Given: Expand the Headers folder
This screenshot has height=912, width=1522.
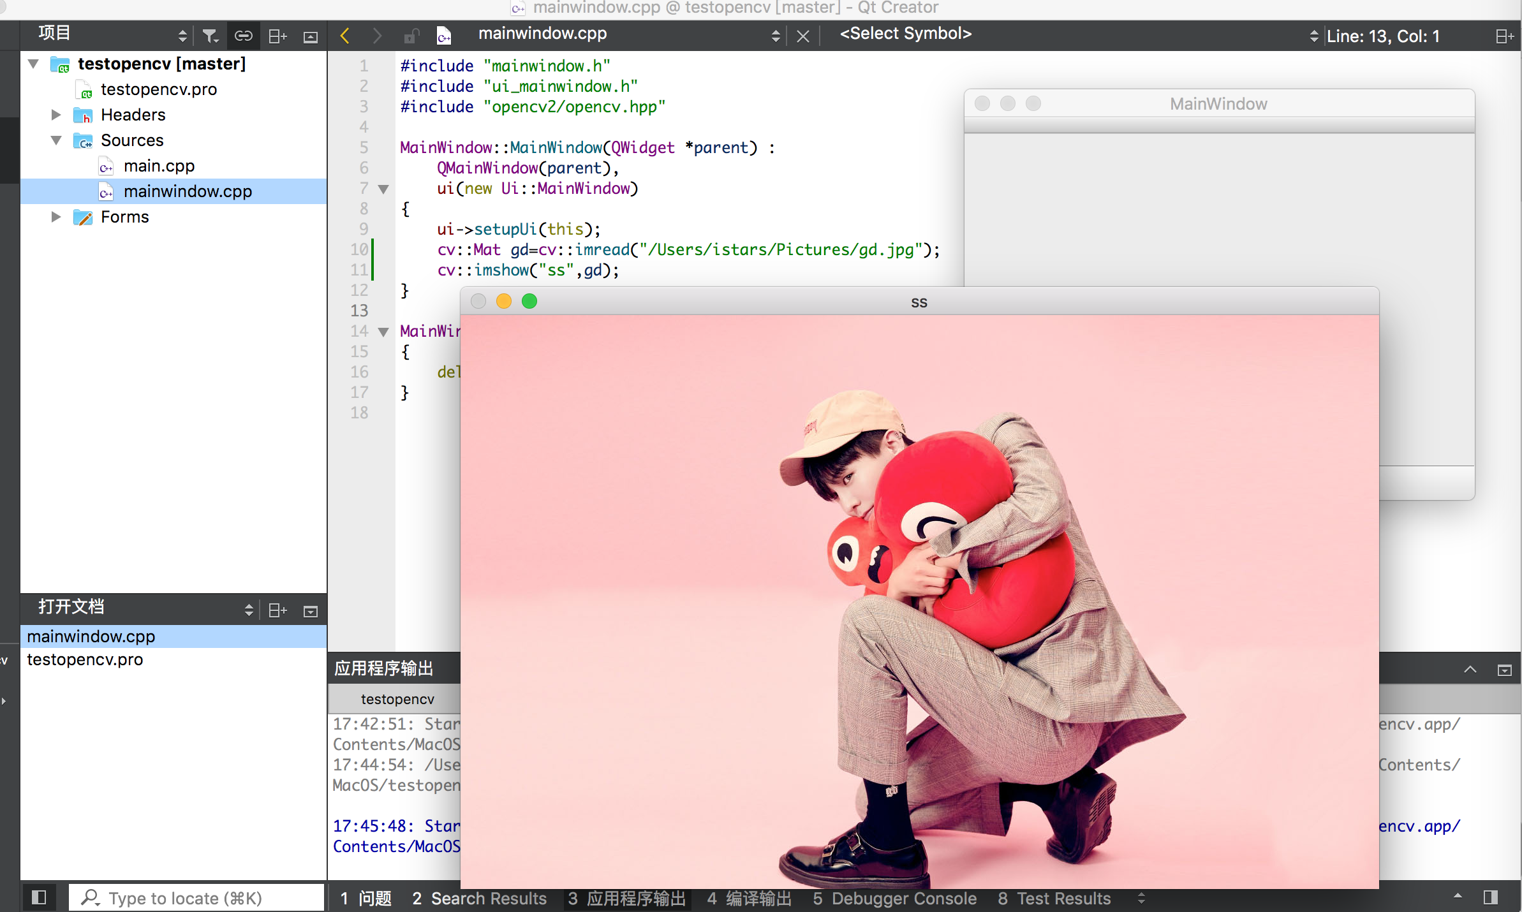Looking at the screenshot, I should coord(56,115).
